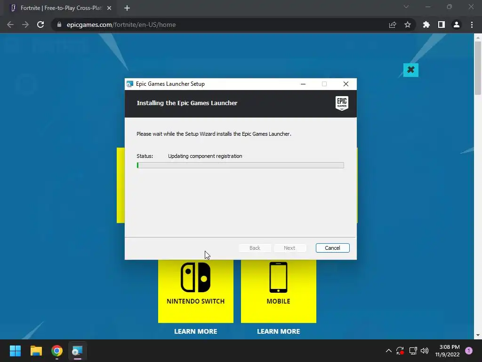Open the Chrome profile menu
Viewport: 482px width, 362px height.
(457, 25)
